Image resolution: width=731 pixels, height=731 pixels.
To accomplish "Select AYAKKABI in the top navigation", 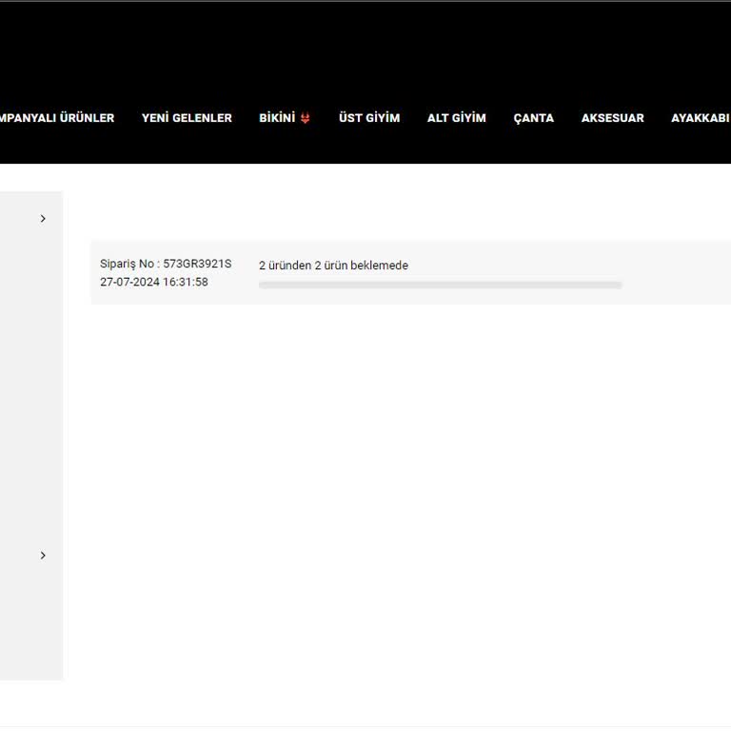I will (700, 118).
